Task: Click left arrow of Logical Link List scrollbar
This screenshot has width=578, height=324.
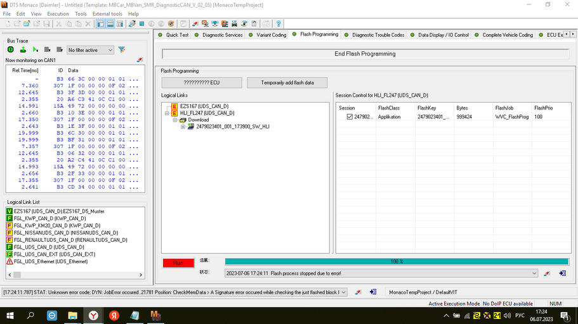Action: [10, 275]
